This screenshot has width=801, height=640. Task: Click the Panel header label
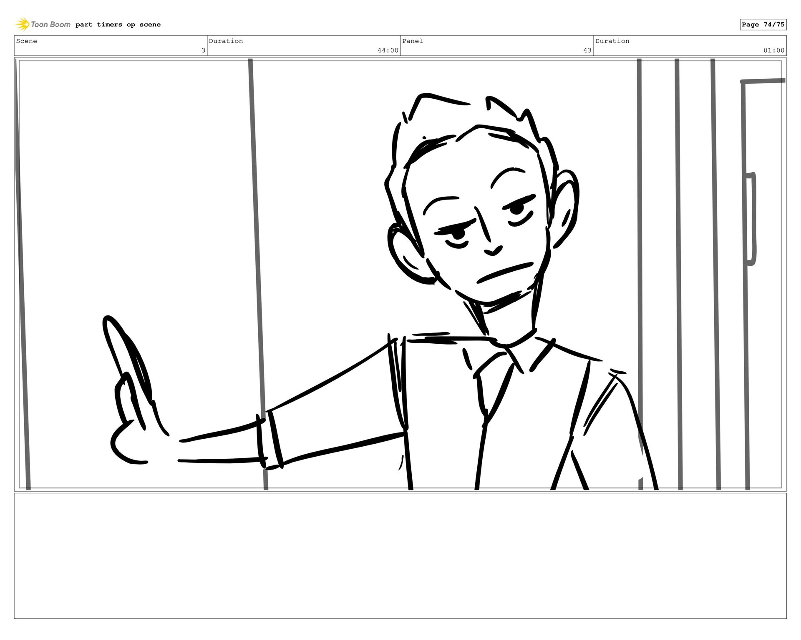pos(413,41)
